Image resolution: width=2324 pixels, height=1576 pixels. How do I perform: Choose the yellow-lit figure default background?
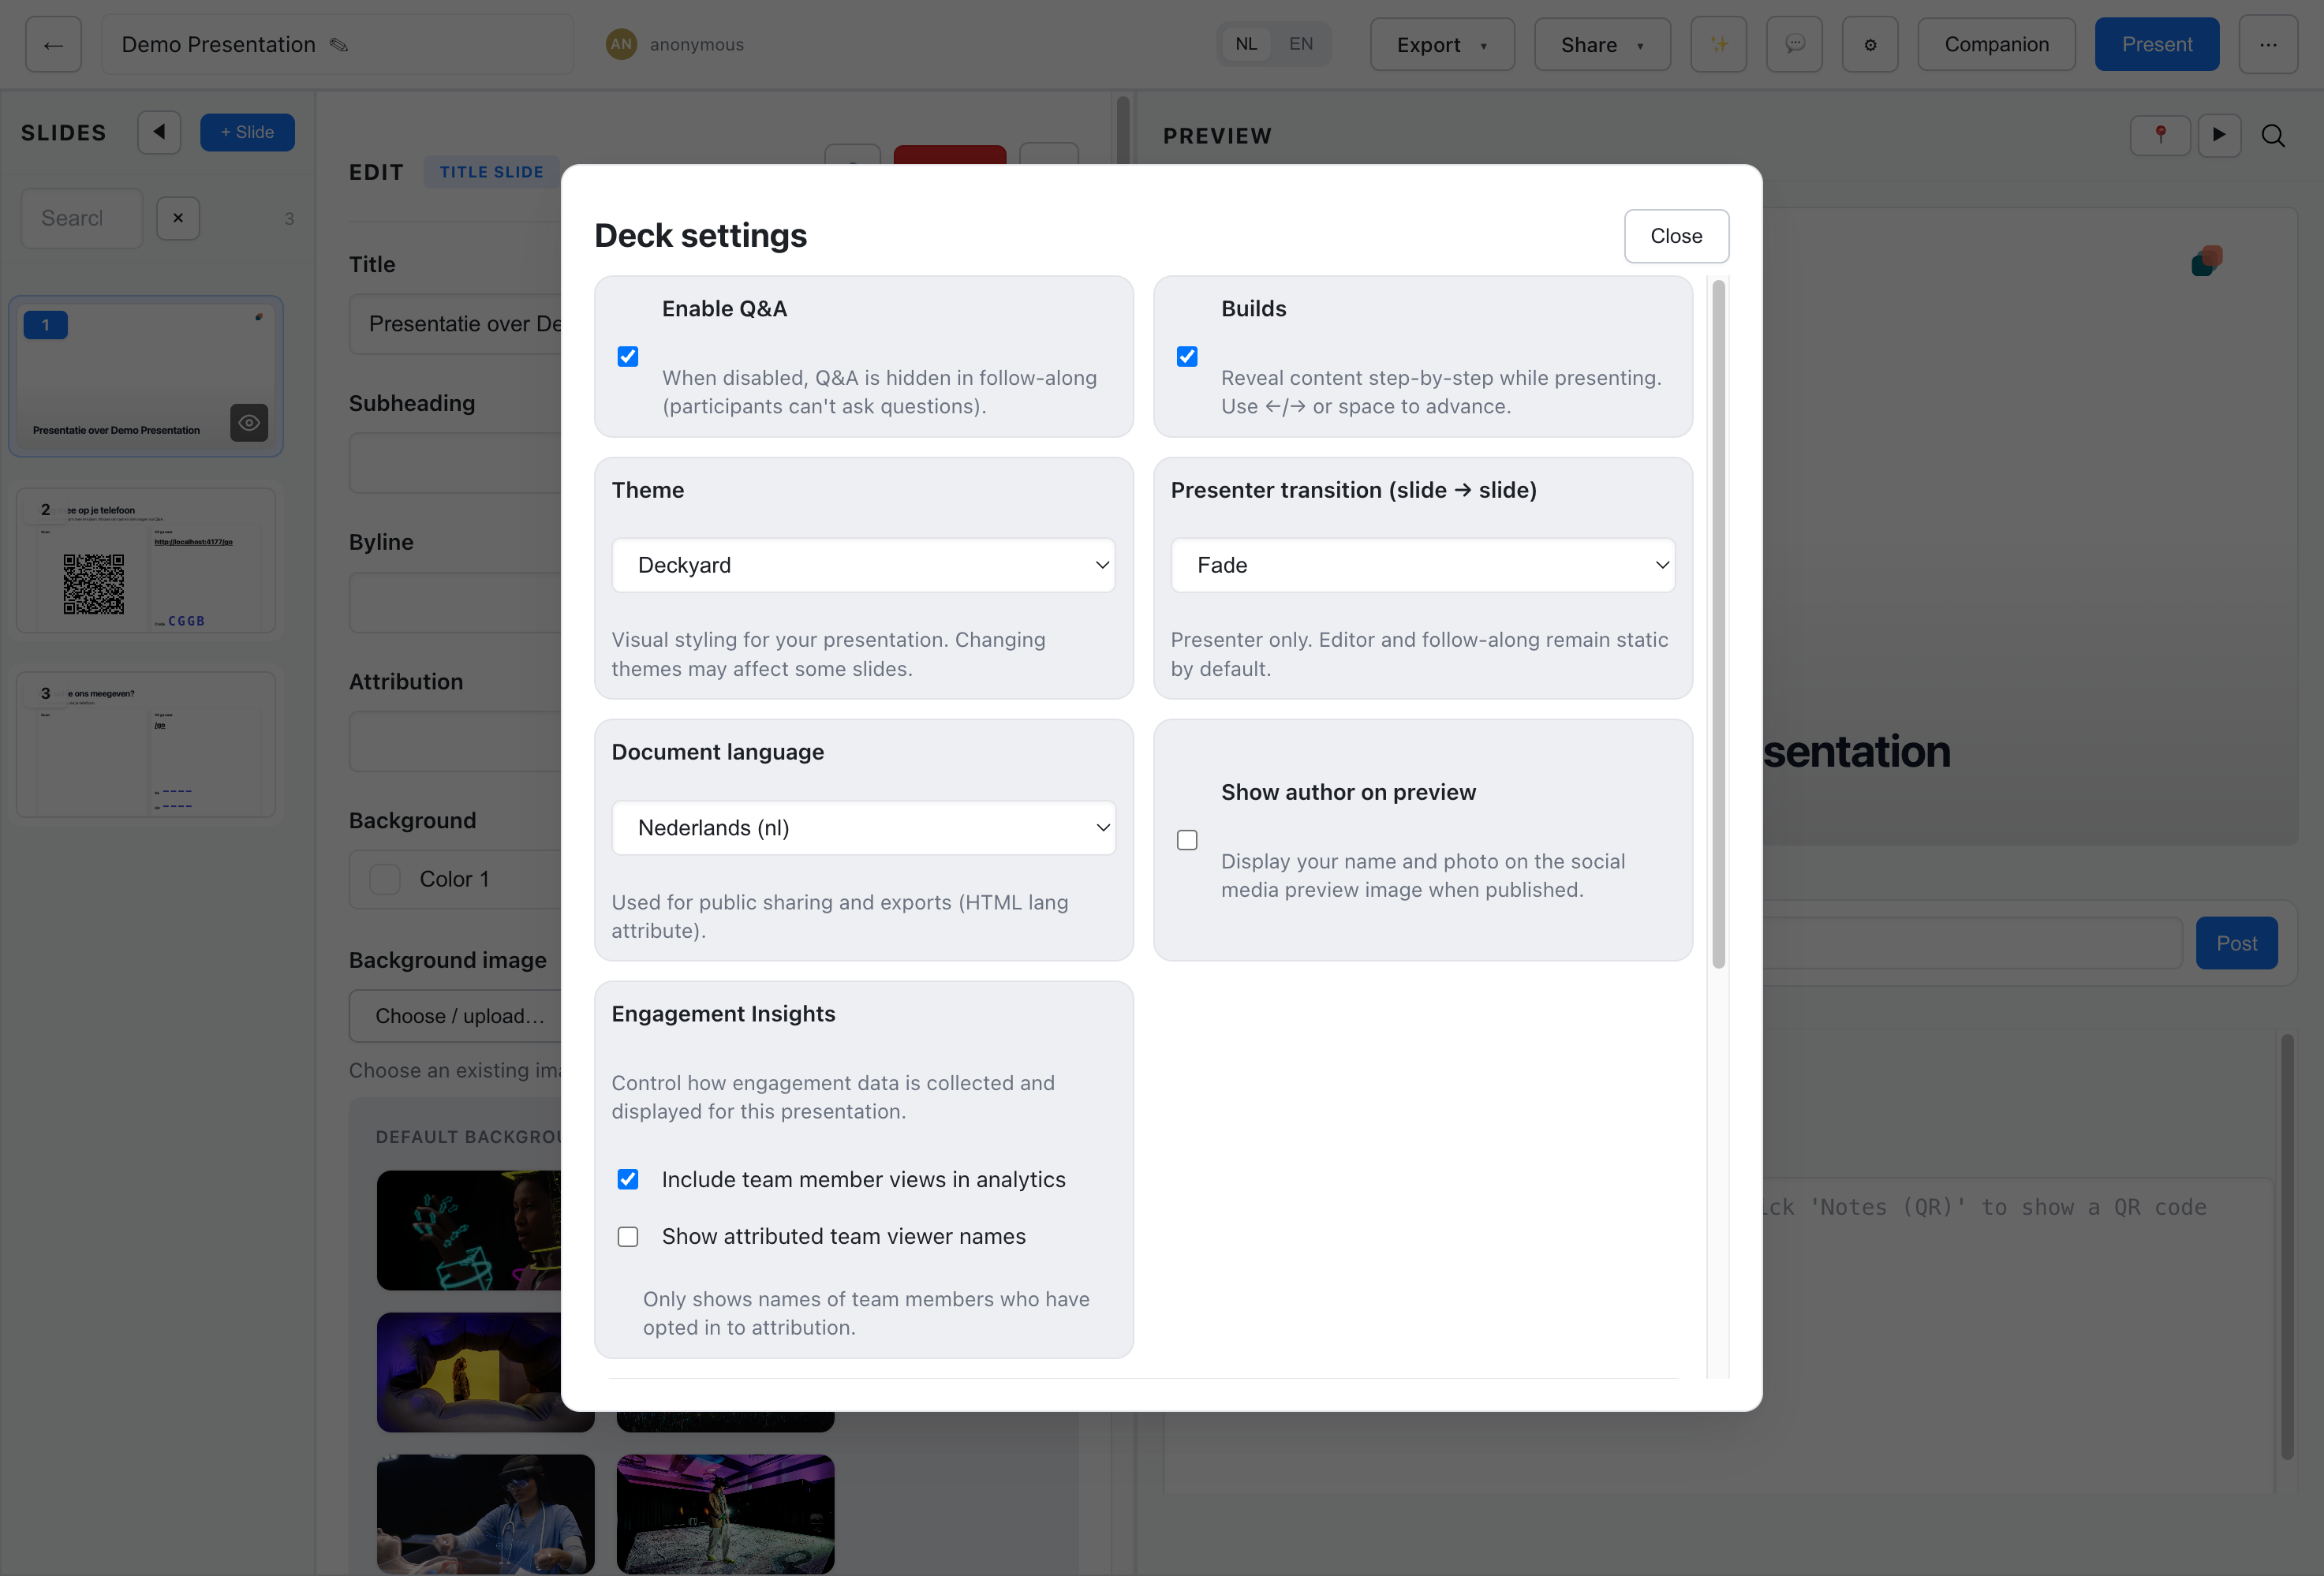470,1372
